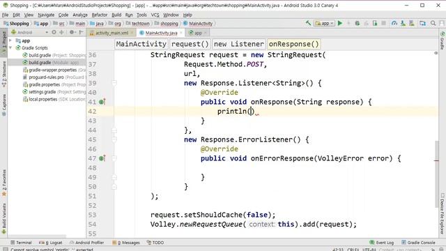
Task: Click the MainActivity breadcrumb in navigation bar
Action: (x=198, y=24)
